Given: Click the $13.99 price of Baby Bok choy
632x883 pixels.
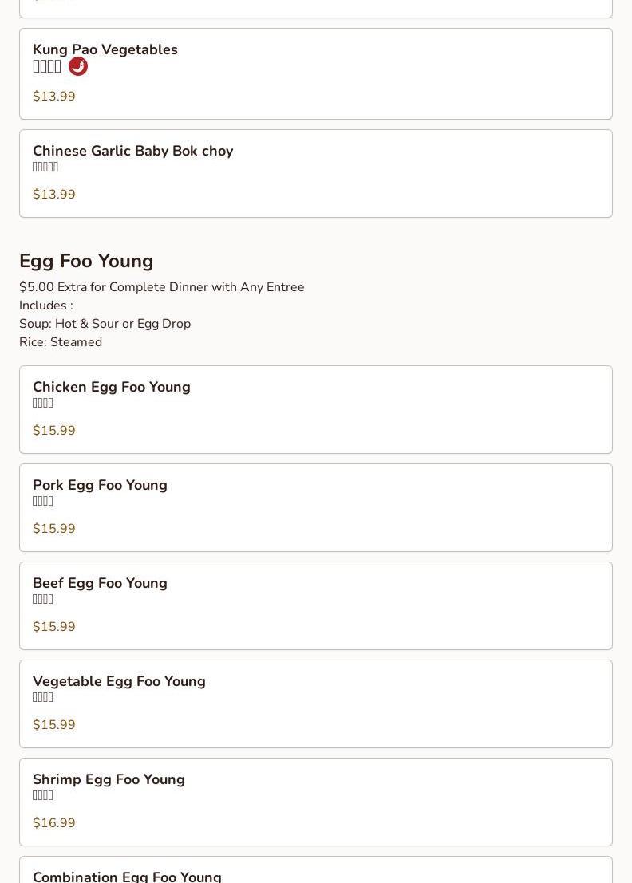Looking at the screenshot, I should point(54,195).
